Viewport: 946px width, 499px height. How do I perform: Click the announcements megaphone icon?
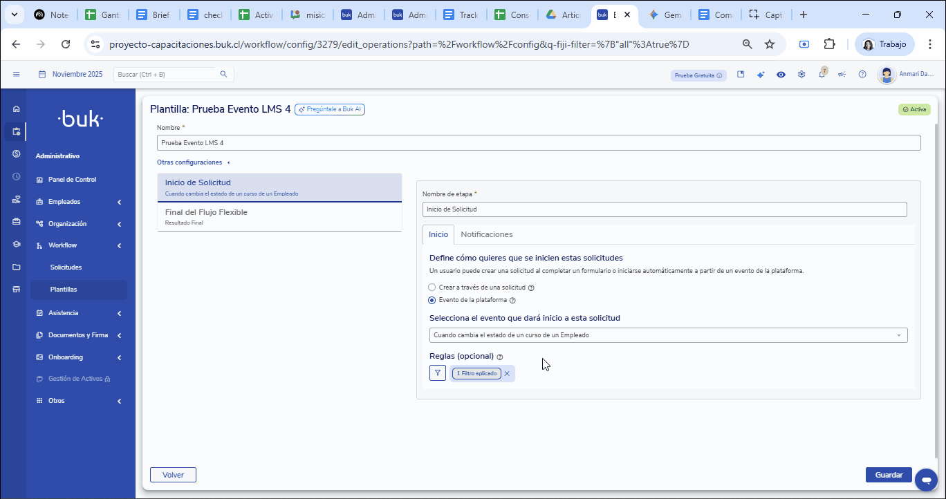(842, 75)
